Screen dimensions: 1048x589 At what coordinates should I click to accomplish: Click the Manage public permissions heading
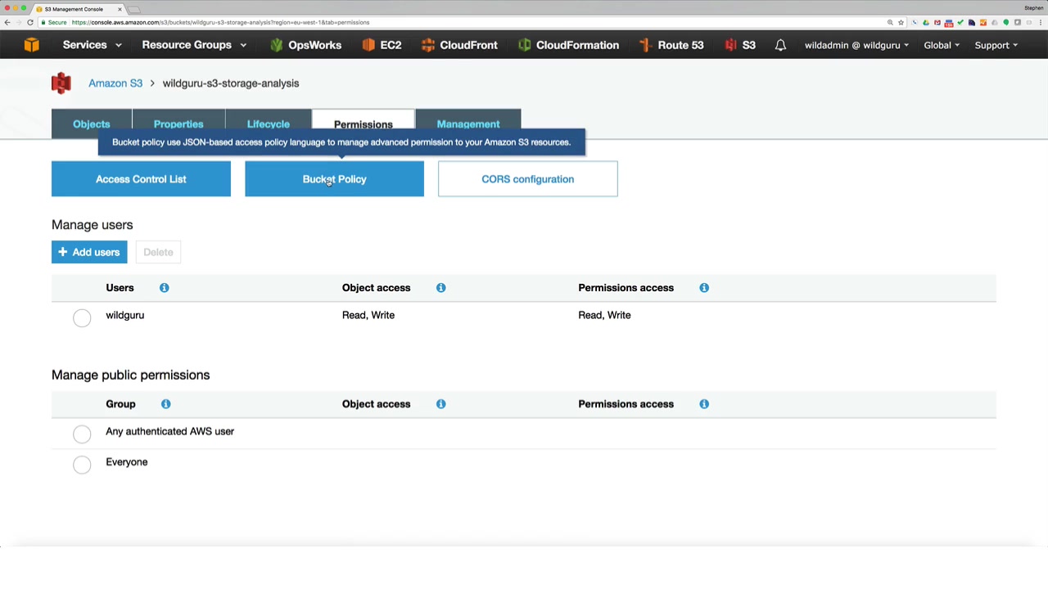(131, 375)
